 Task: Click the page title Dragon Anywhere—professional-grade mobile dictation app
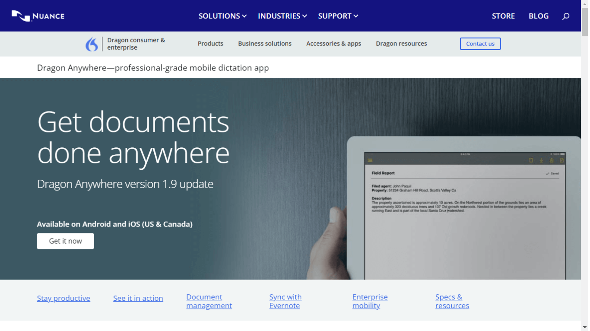[153, 68]
